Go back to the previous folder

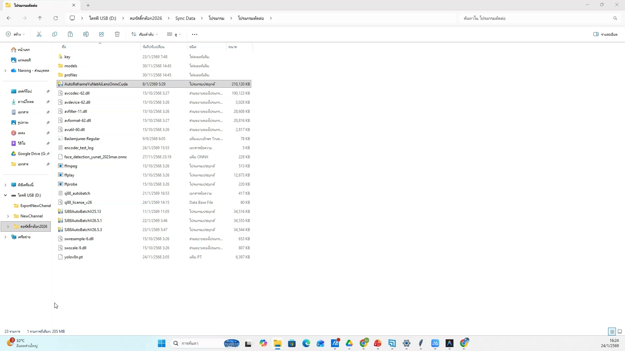point(9,18)
